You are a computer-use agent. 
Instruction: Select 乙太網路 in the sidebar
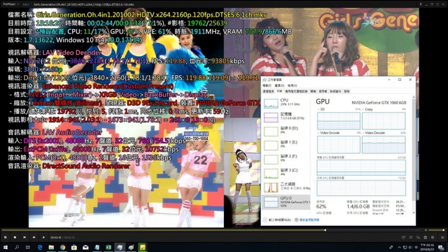coord(286,187)
